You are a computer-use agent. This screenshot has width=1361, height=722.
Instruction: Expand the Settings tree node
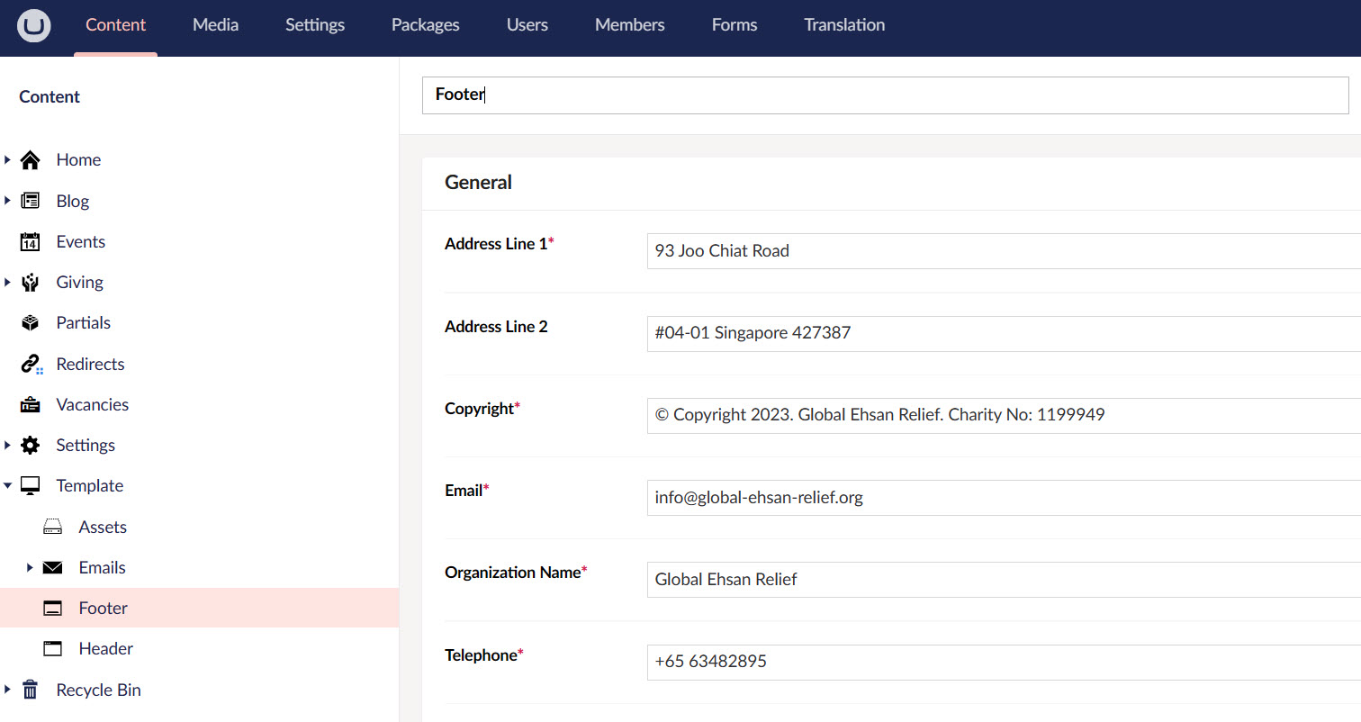pos(7,446)
